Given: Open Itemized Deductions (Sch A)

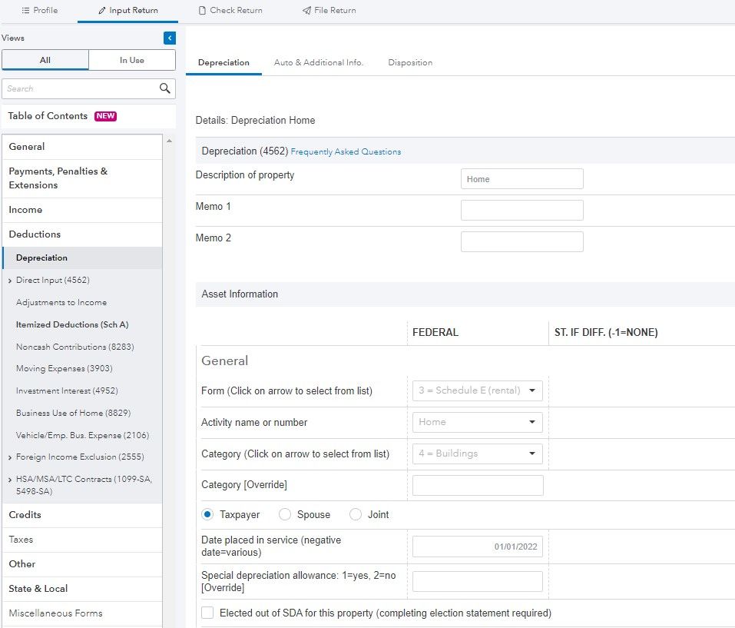Looking at the screenshot, I should [x=72, y=324].
